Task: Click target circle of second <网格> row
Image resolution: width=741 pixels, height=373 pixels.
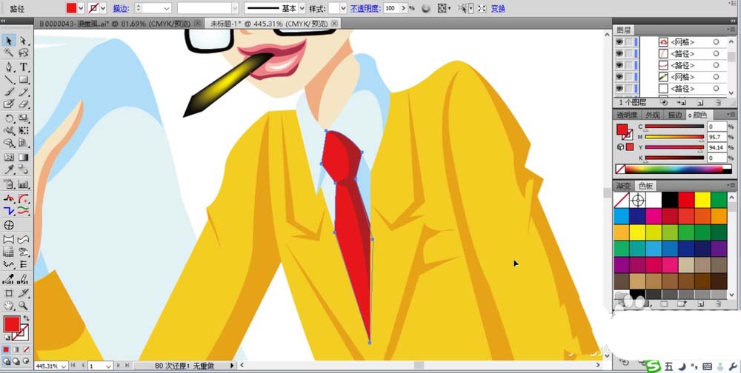Action: [x=716, y=76]
